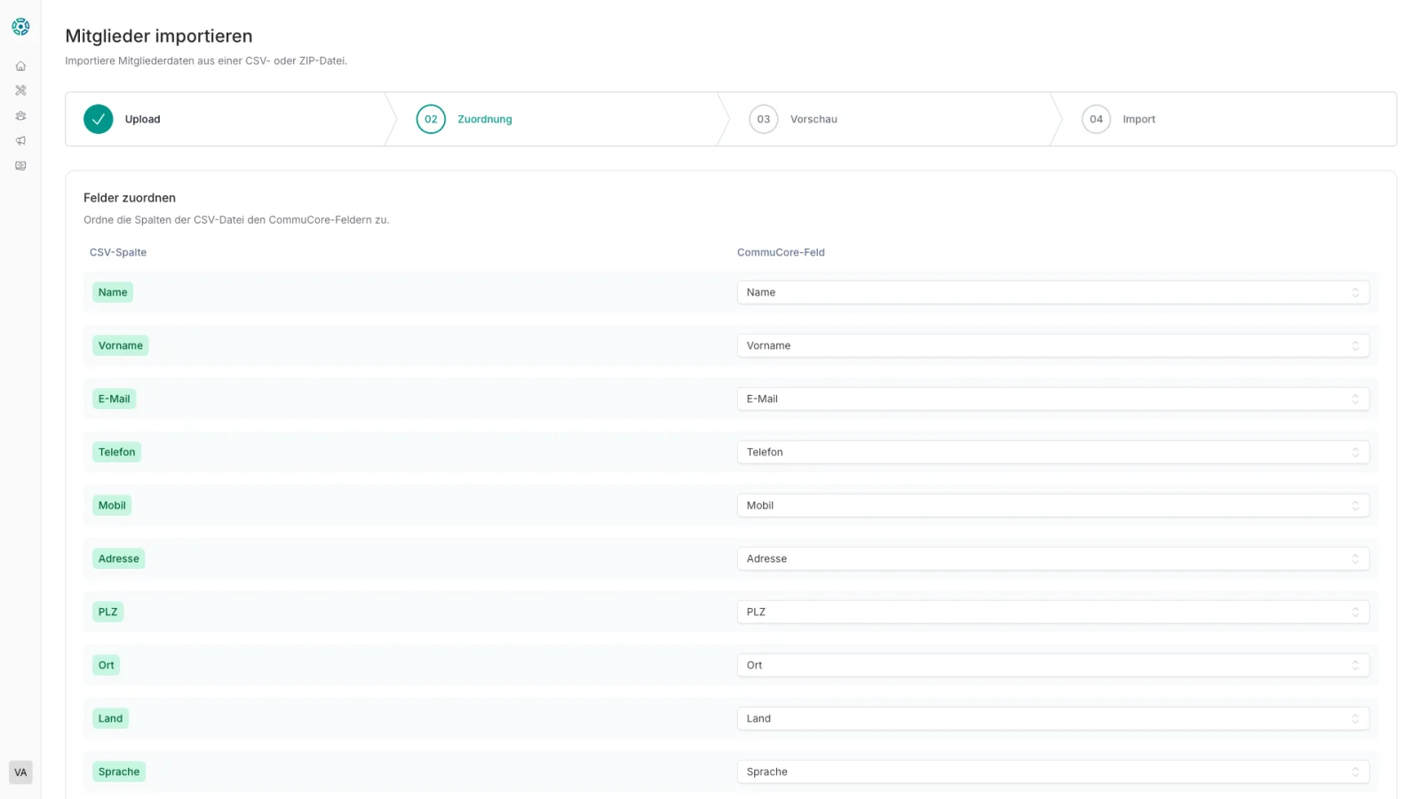The width and height of the screenshot is (1421, 799).
Task: Expand the Telefon mapping dropdown
Action: click(x=1052, y=452)
